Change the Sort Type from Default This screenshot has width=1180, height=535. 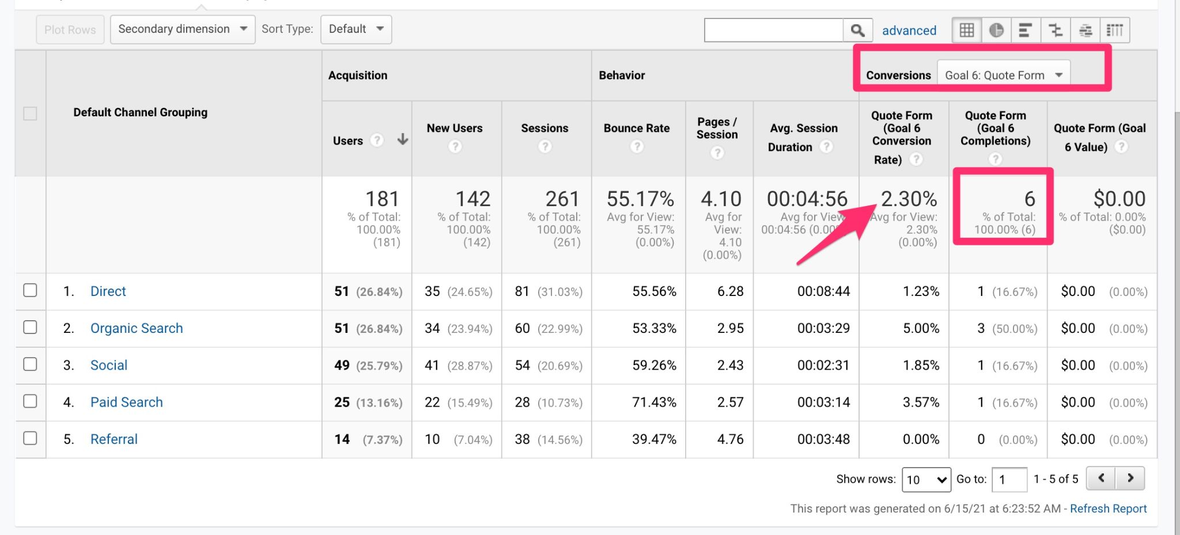click(355, 29)
